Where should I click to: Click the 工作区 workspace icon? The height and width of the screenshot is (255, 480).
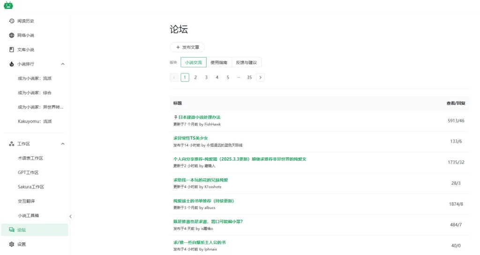click(x=12, y=144)
